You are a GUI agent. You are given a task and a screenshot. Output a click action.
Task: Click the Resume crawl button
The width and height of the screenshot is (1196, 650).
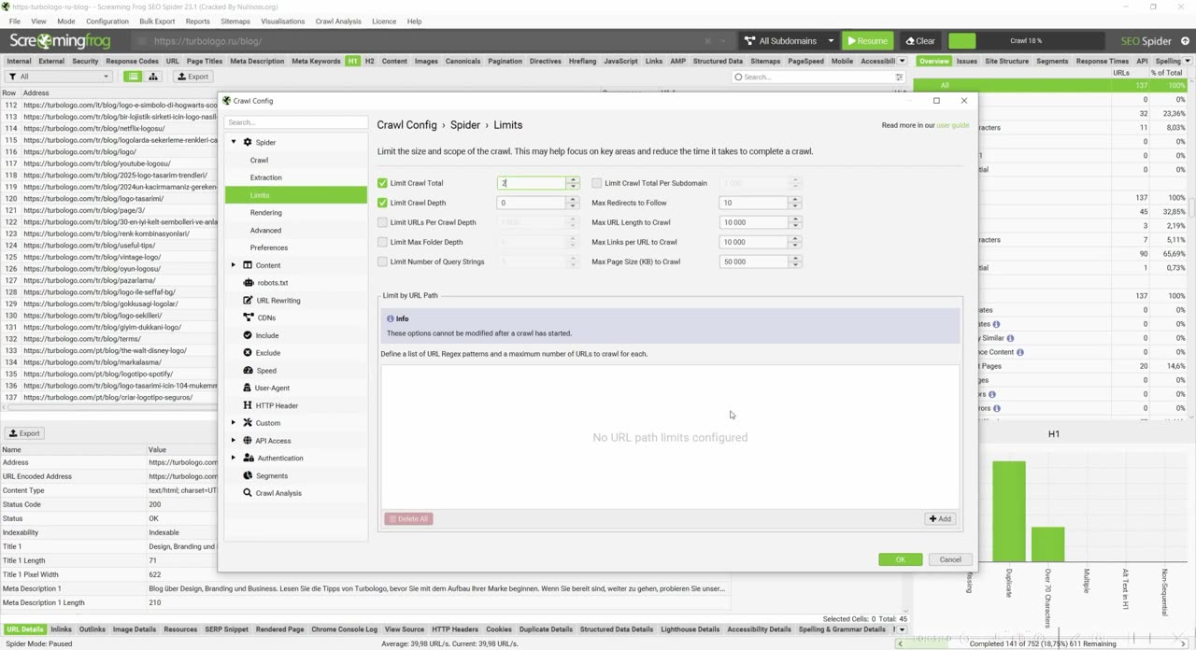coord(867,41)
